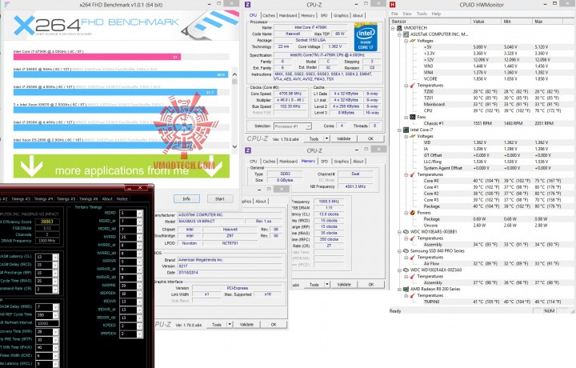Image resolution: width=576 pixels, height=368 pixels.
Task: Switch to SPD tab in Memory CPU-Z window
Action: click(324, 162)
